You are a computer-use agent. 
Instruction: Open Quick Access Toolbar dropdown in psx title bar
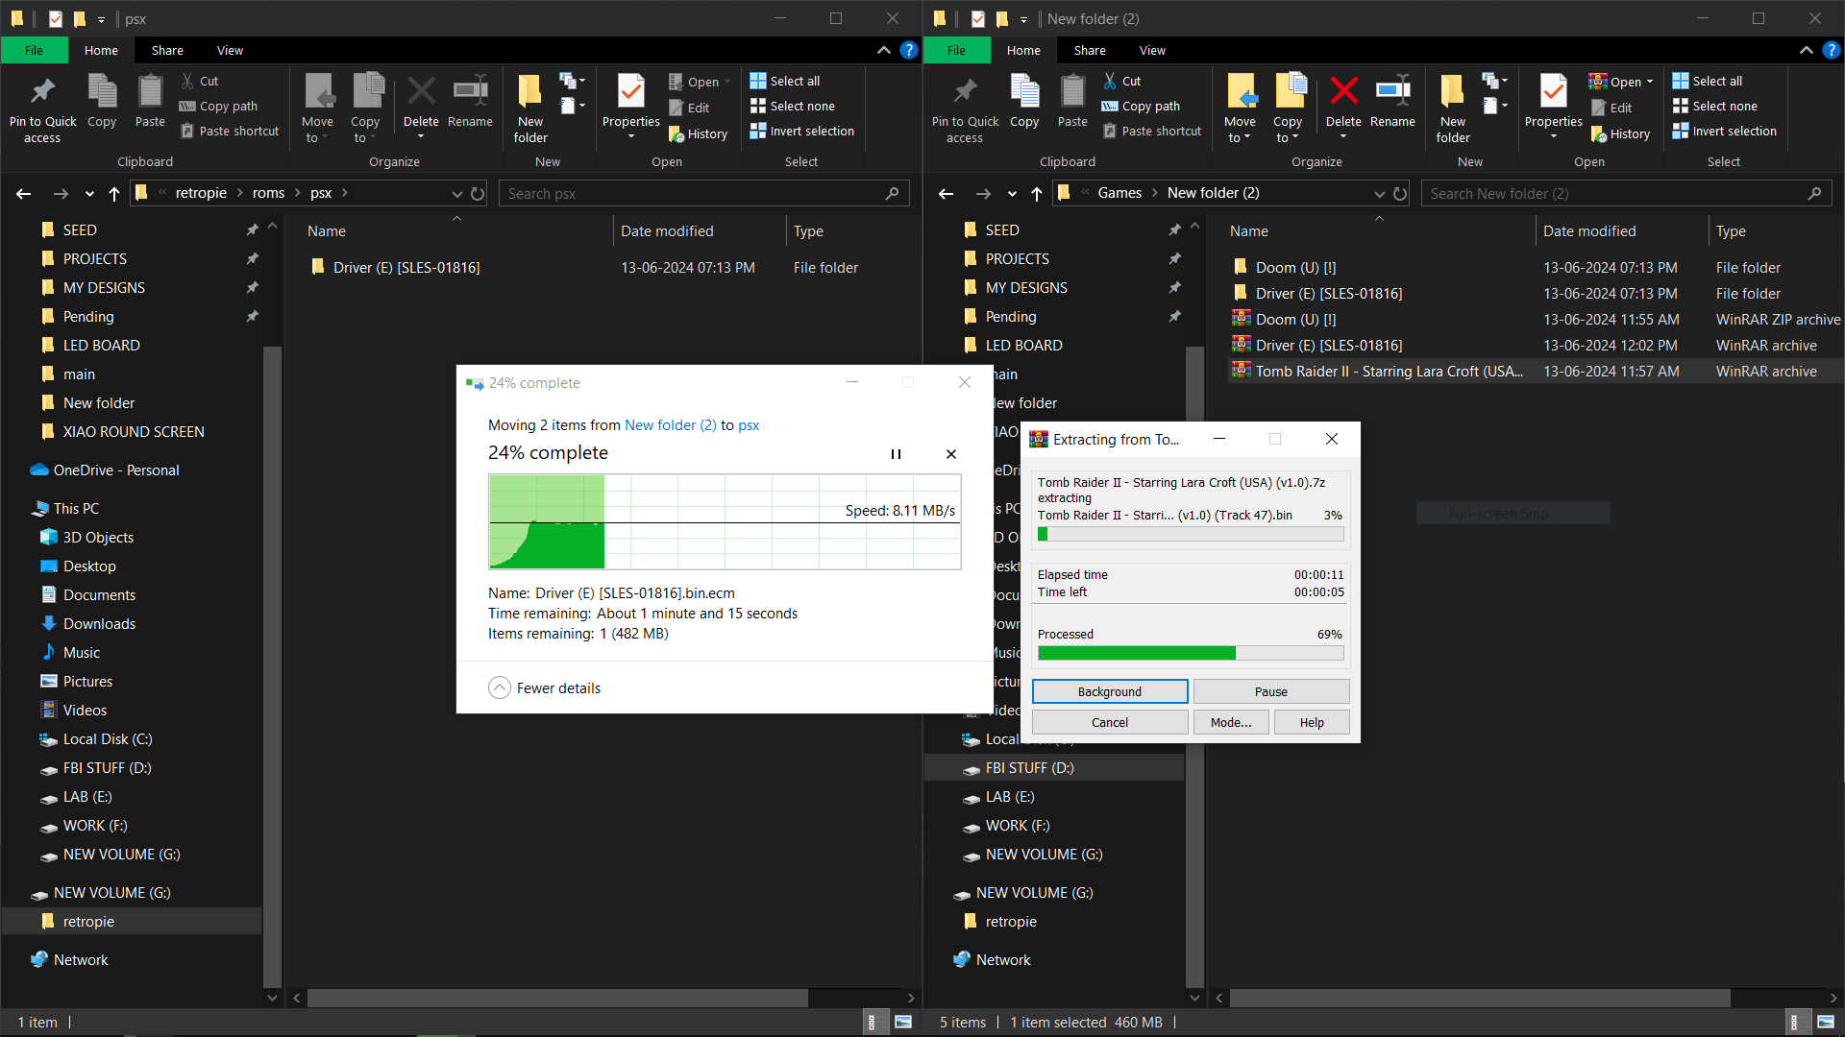point(101,19)
